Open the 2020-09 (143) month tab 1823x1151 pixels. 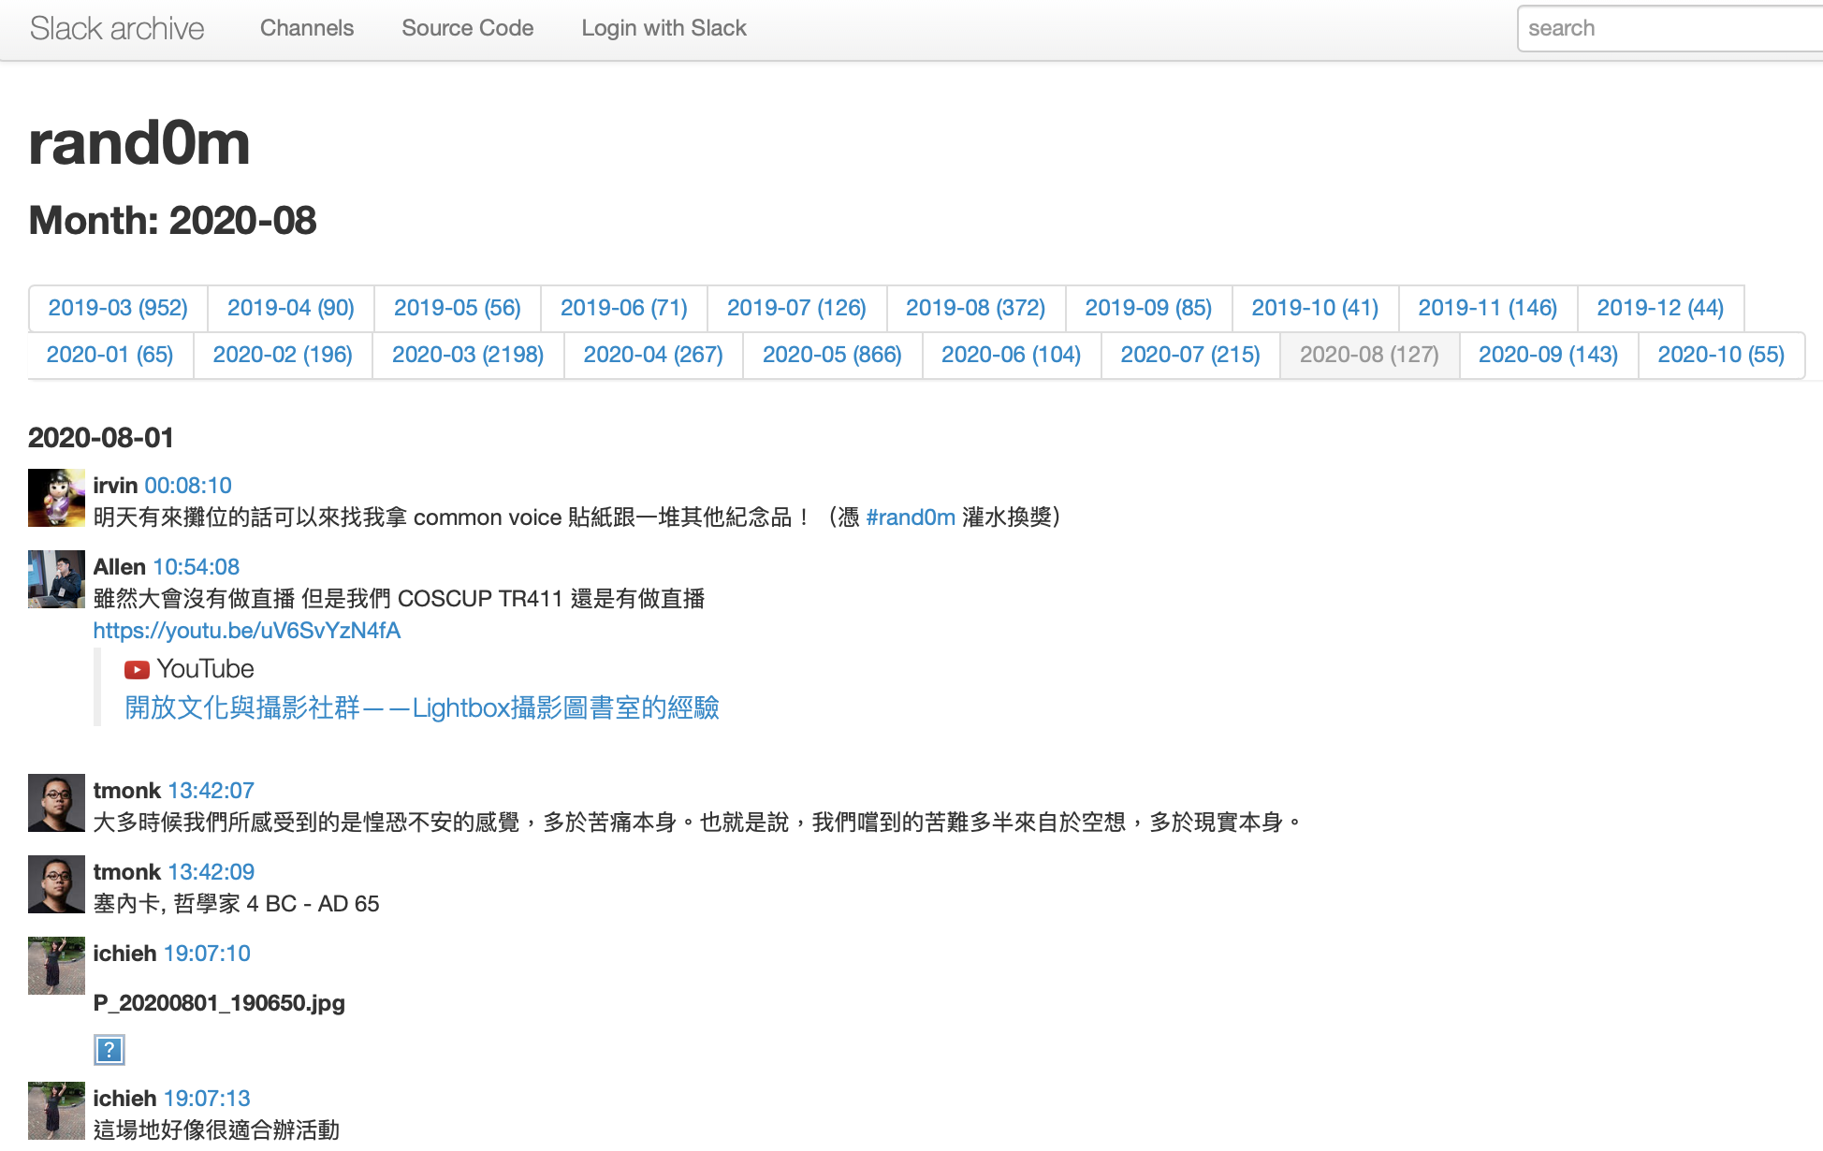(x=1548, y=355)
